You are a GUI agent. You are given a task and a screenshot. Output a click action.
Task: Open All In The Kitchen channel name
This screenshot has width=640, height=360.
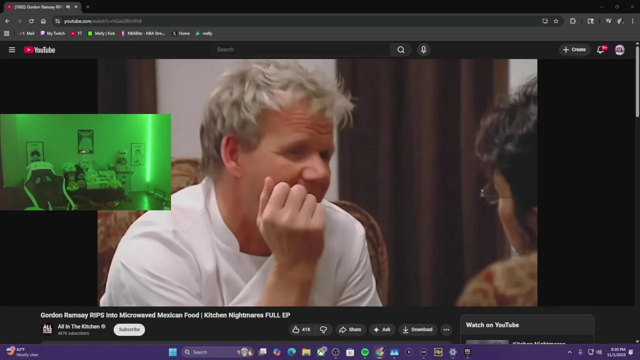78,326
